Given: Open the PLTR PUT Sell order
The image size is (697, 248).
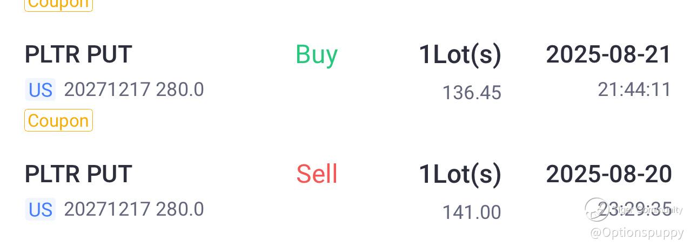Looking at the screenshot, I should [x=78, y=174].
